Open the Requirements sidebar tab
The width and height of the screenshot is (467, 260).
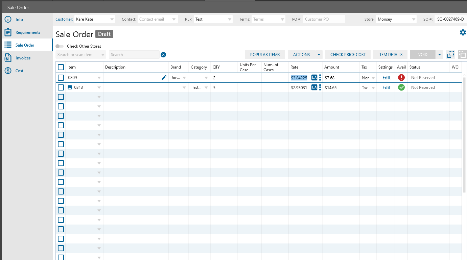click(x=28, y=32)
